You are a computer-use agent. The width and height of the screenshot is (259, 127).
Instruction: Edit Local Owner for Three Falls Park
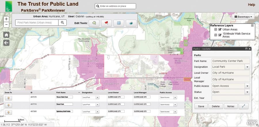click(116, 97)
